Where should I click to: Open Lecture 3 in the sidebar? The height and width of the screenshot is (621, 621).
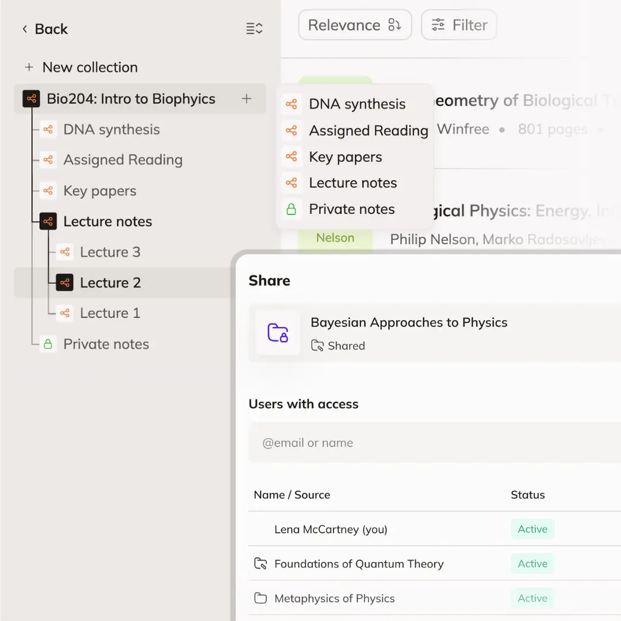110,252
